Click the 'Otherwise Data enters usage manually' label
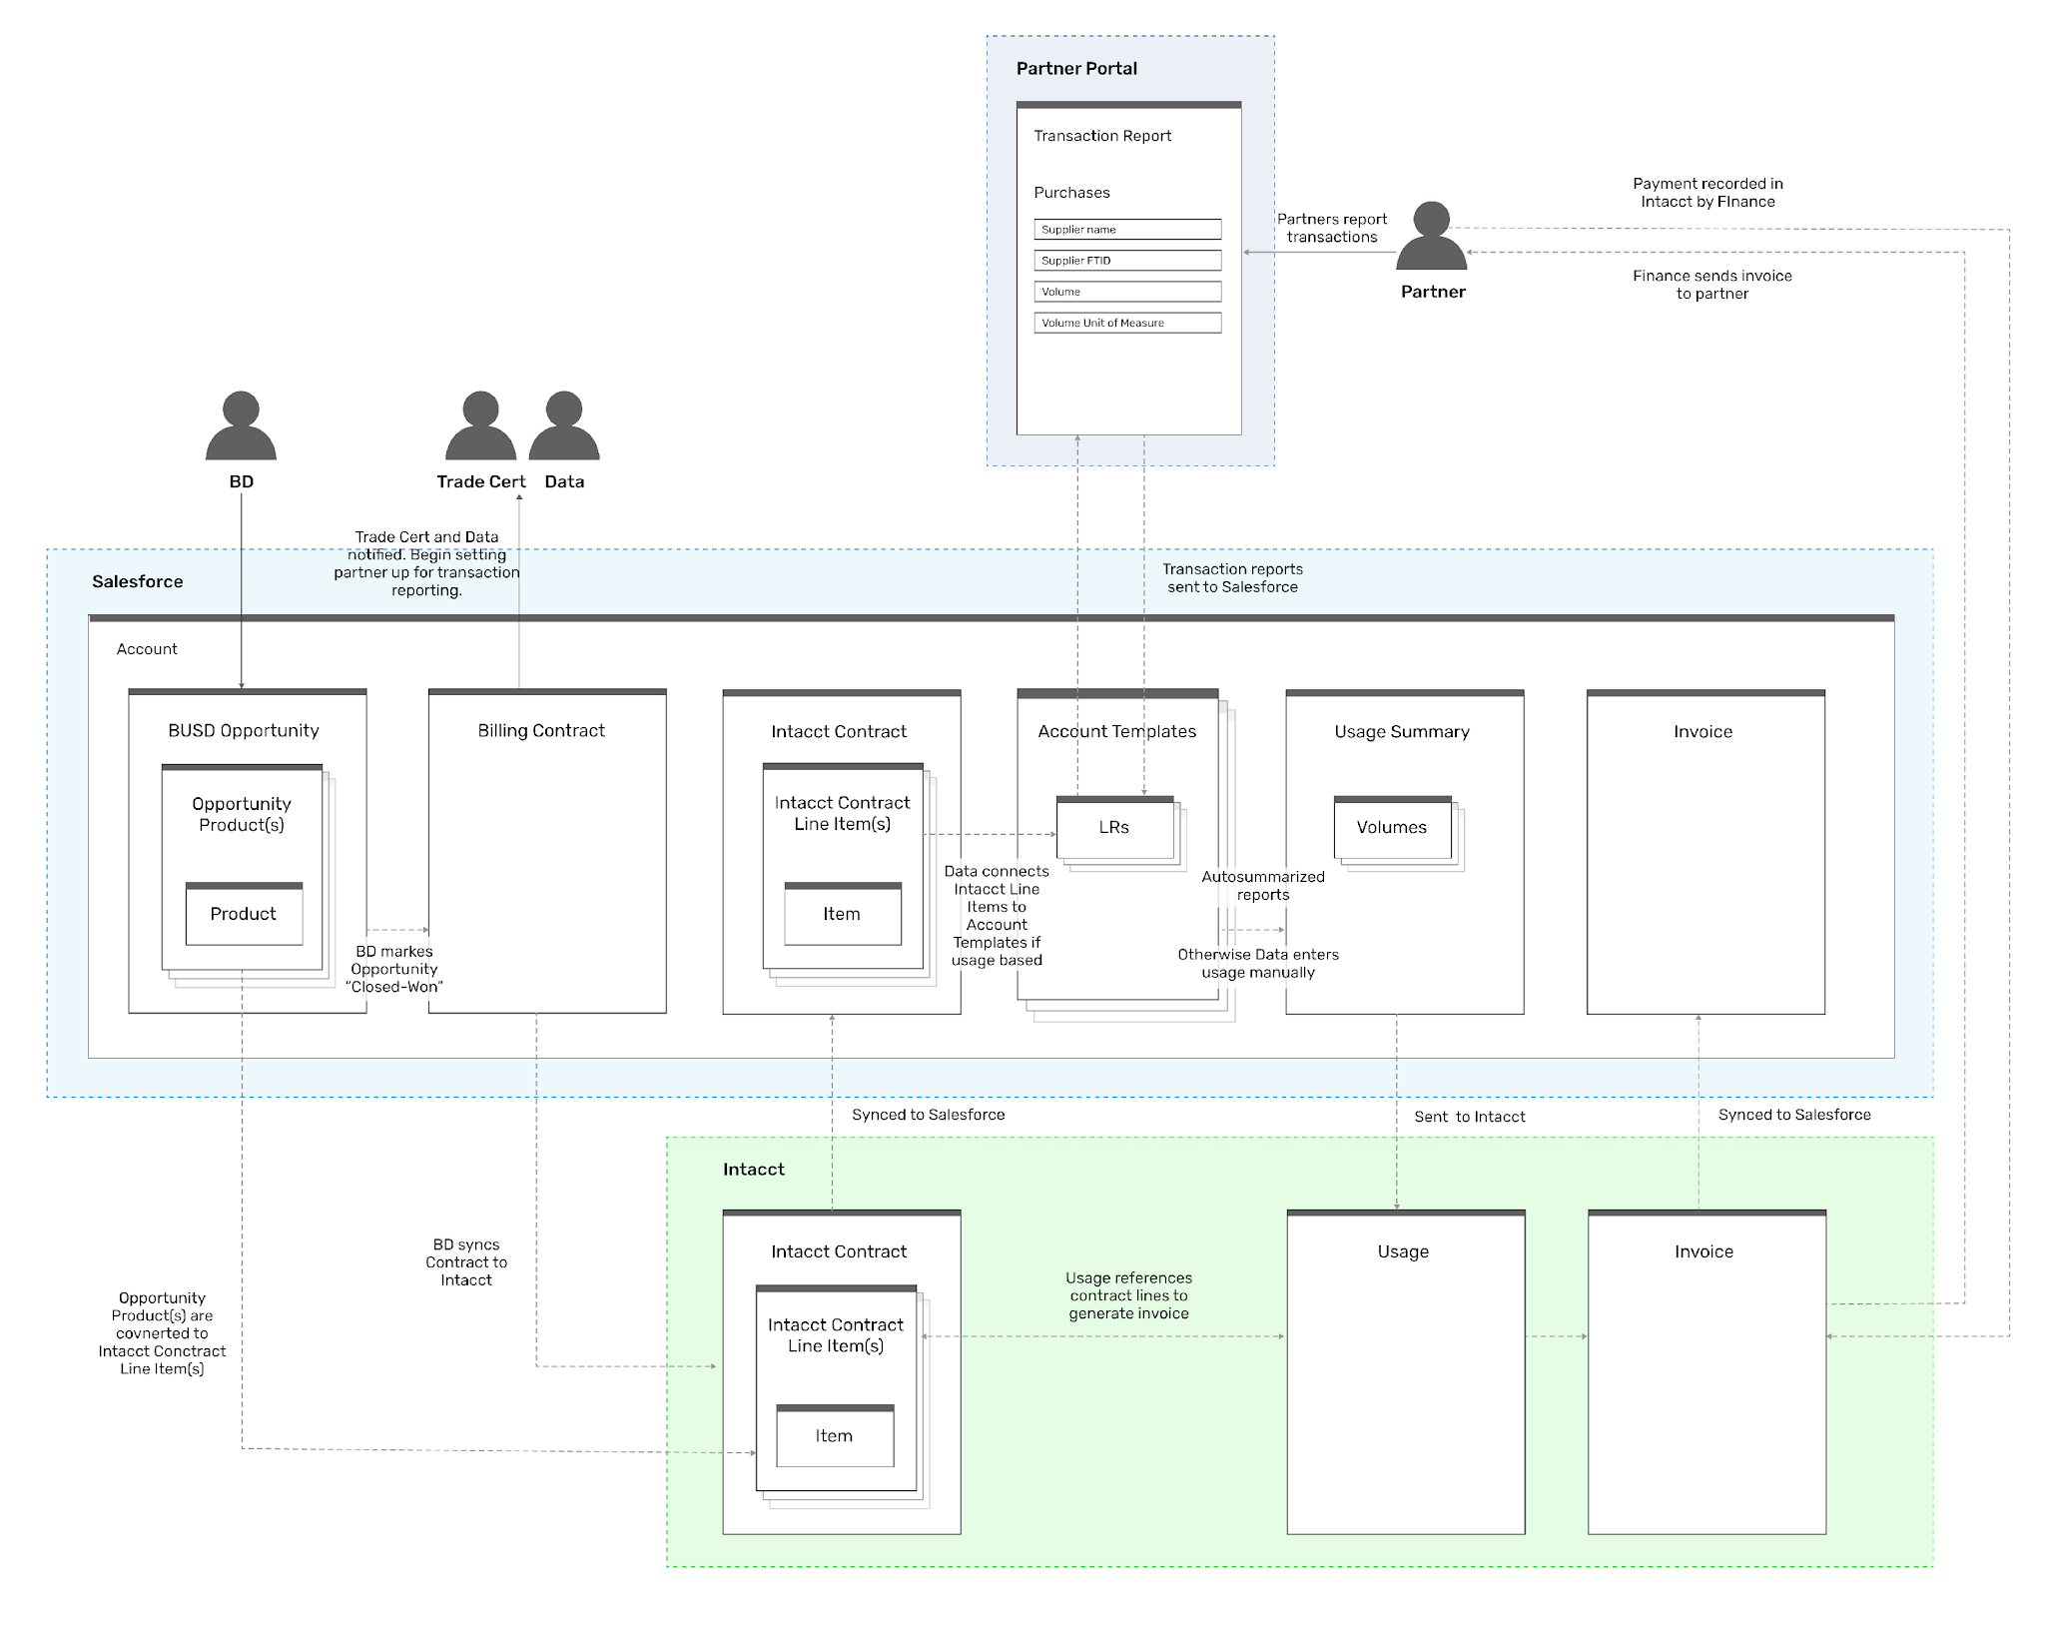Screen dimensions: 2045x1643 [x=1258, y=964]
